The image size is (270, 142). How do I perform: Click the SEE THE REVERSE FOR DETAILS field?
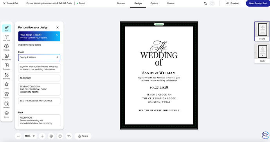coord(39,101)
